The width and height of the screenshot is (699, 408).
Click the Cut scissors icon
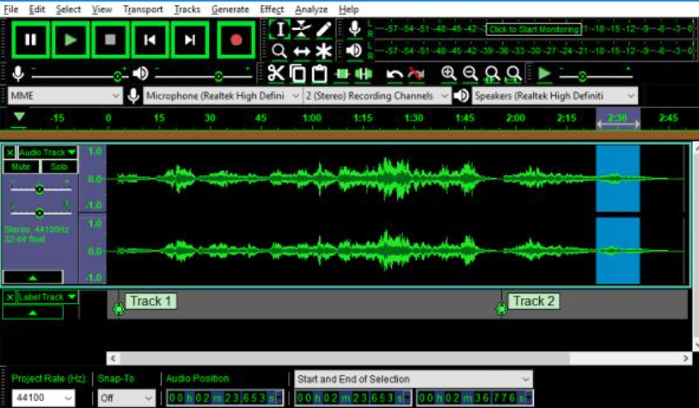tap(276, 74)
